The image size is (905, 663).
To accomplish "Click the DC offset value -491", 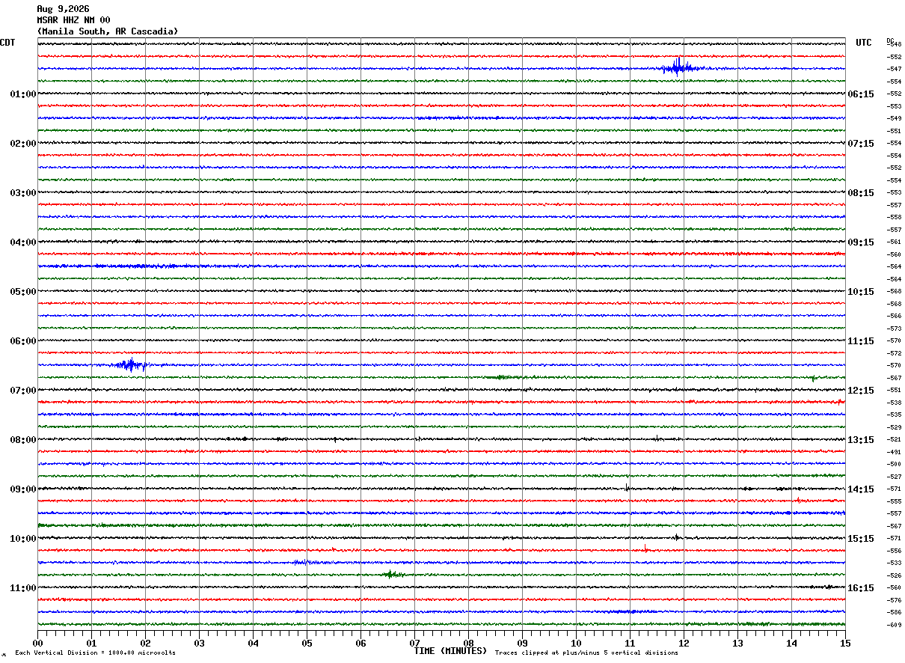I will click(x=894, y=452).
